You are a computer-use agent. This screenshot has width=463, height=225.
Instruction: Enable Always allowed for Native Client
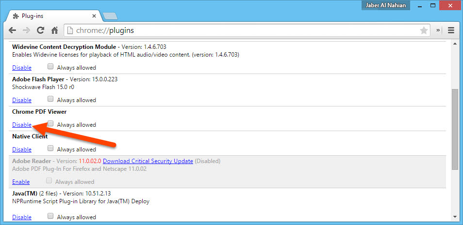coord(50,149)
